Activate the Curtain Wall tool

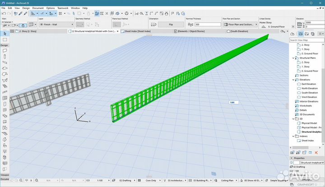[5, 98]
